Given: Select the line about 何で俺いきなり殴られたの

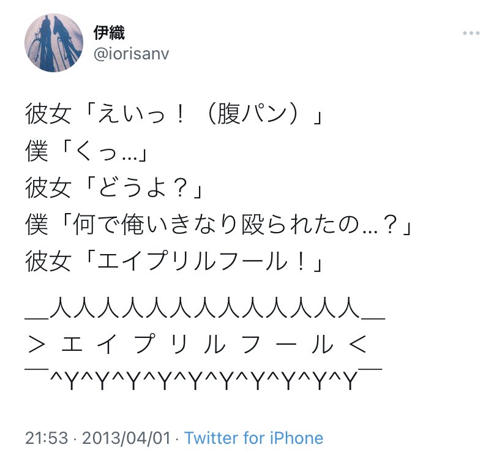Looking at the screenshot, I should coord(219,224).
